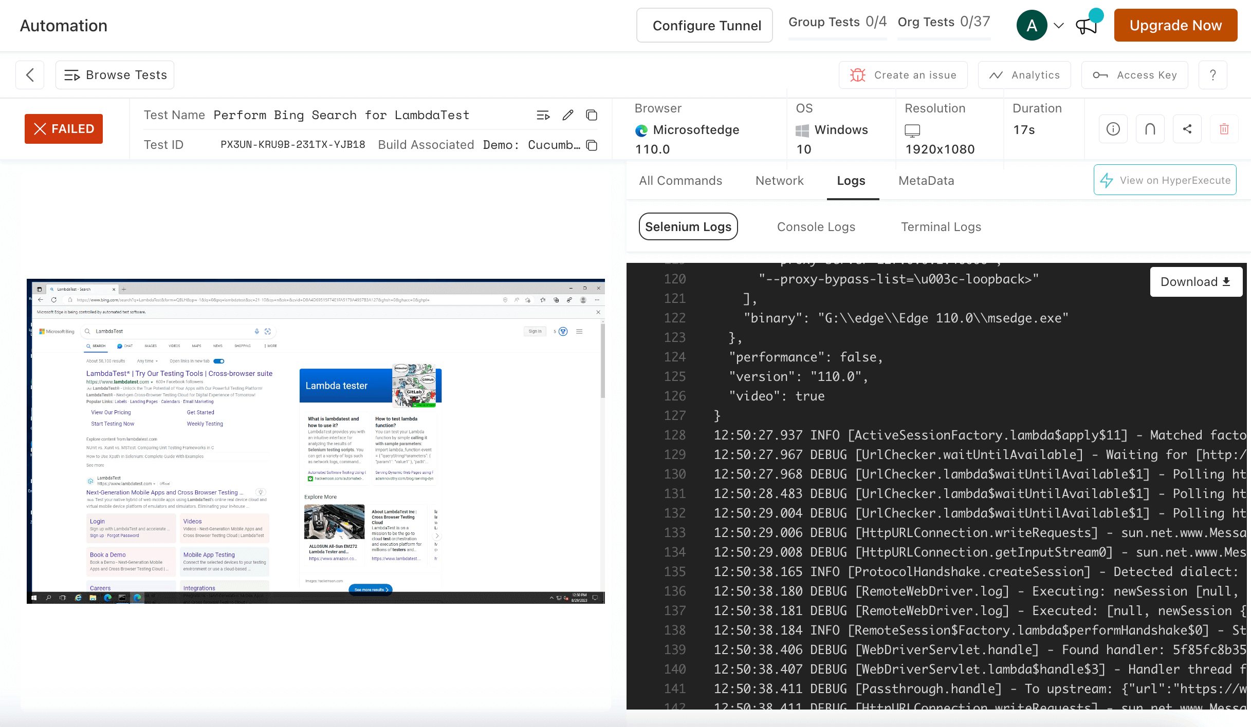This screenshot has height=727, width=1251.
Task: Download the Selenium logs
Action: tap(1195, 282)
